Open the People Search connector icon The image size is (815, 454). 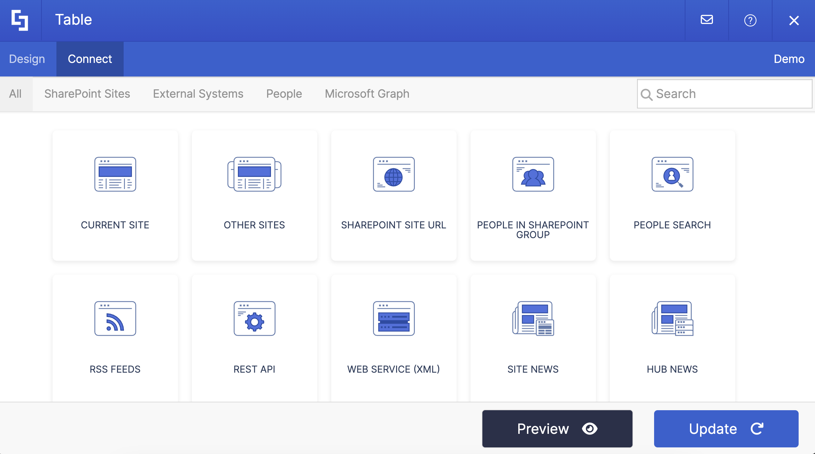tap(672, 174)
